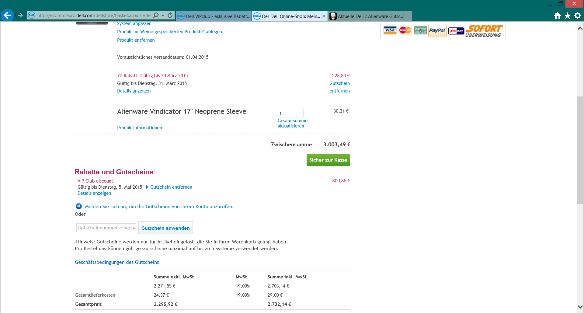Click the - 223,80 € discount amount
This screenshot has width=584, height=314.
tap(339, 76)
